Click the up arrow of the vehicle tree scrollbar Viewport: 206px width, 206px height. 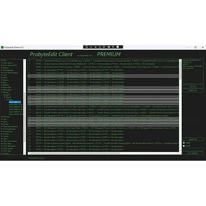tap(24, 61)
